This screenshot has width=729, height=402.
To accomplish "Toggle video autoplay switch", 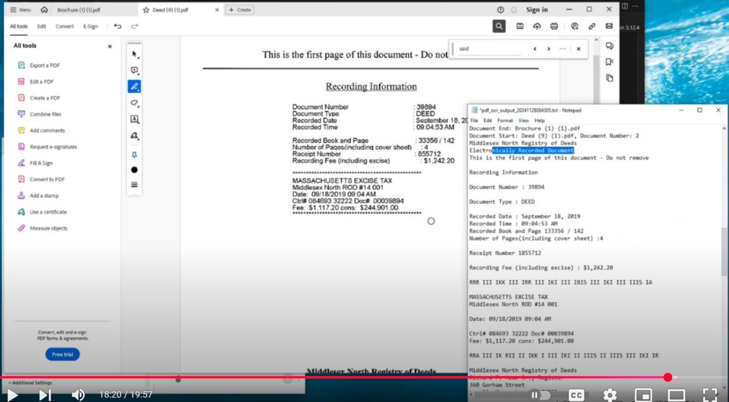I will (540, 395).
